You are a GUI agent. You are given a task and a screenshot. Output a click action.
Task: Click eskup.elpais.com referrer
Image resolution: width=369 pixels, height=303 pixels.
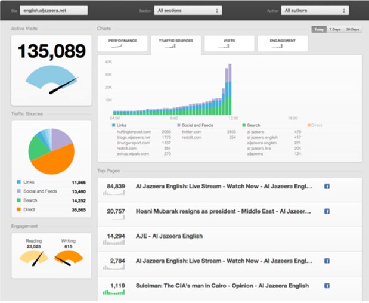pyautogui.click(x=133, y=154)
